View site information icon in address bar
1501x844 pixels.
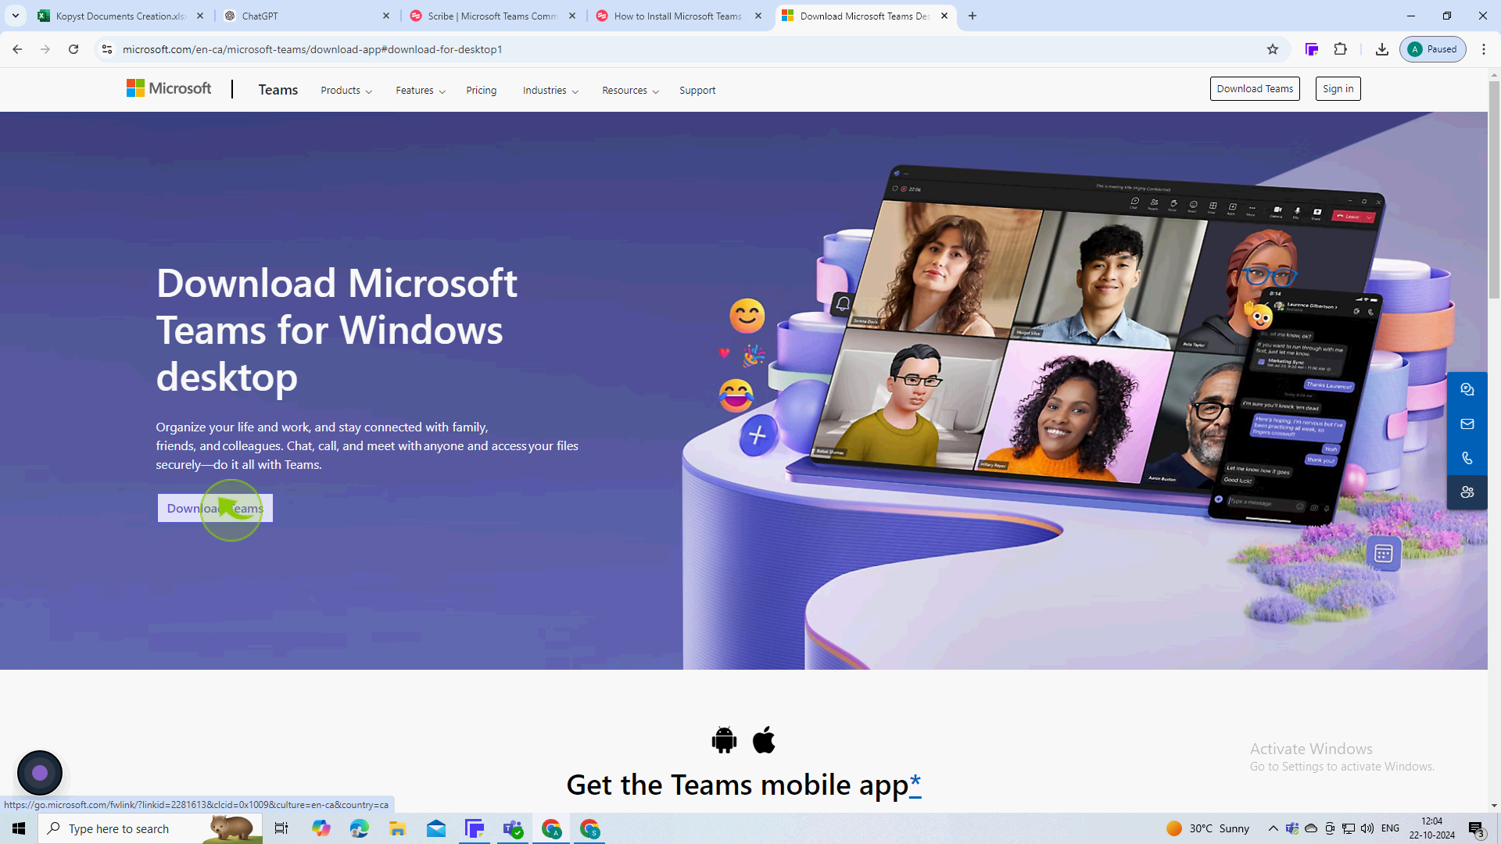(x=107, y=49)
